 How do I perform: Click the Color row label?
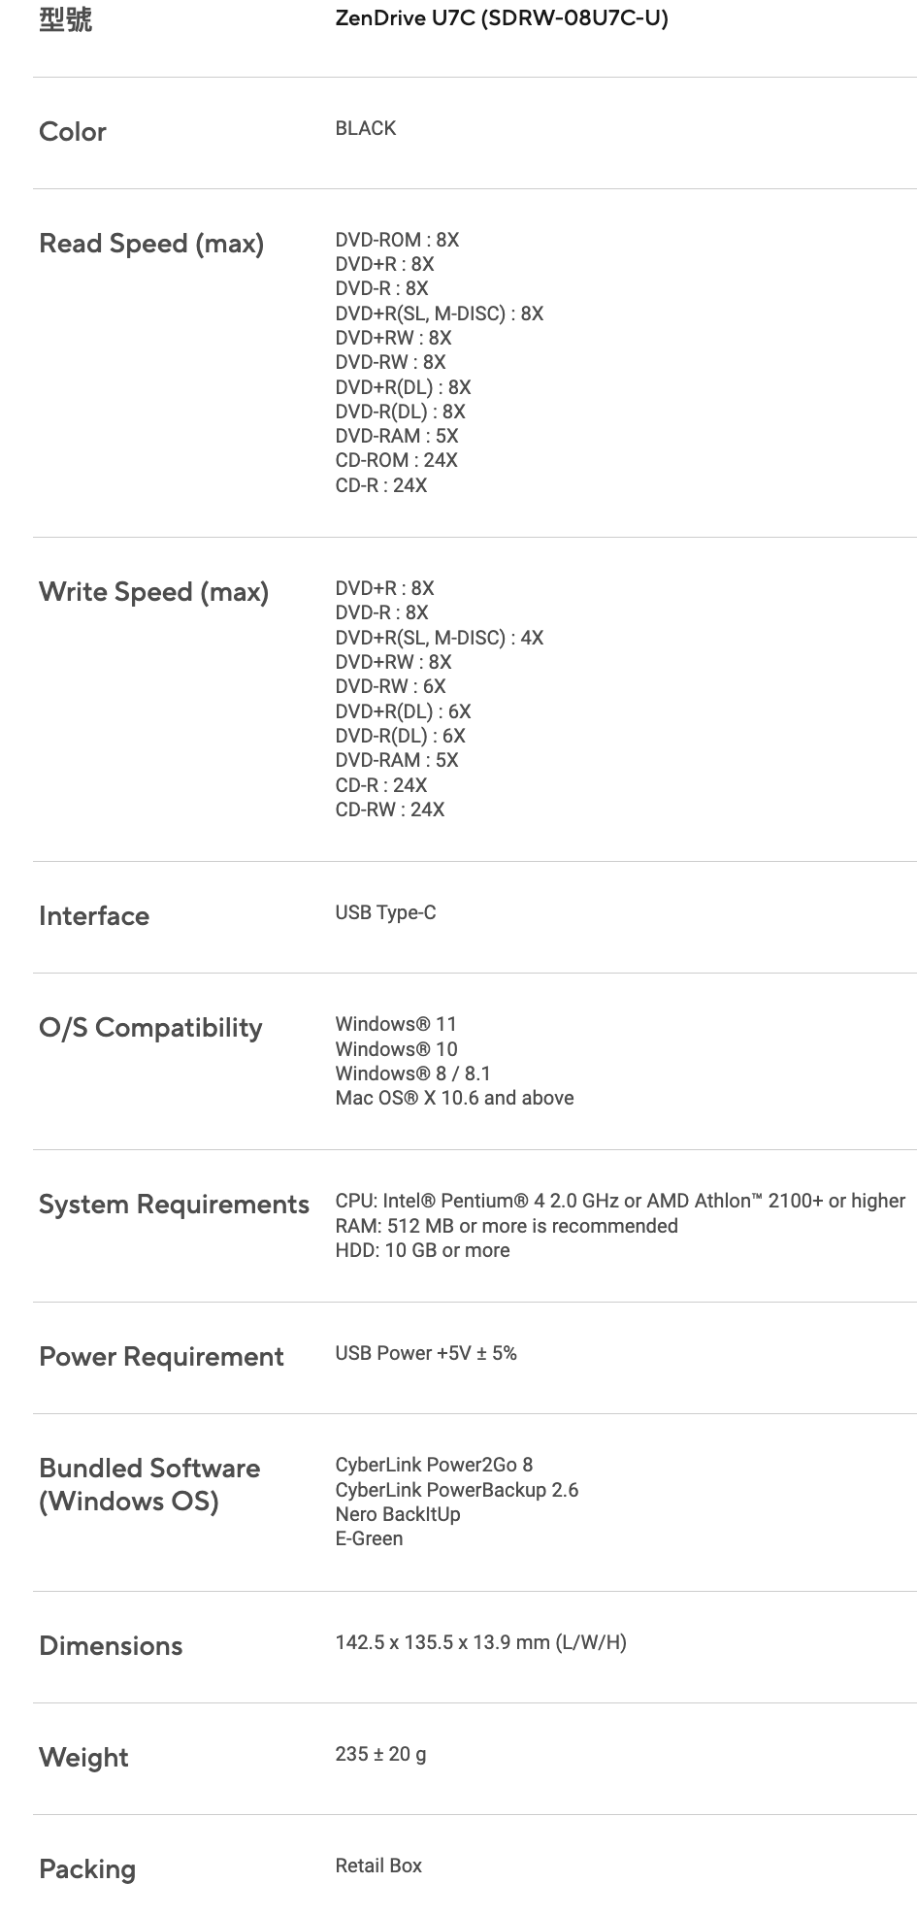pos(73,132)
